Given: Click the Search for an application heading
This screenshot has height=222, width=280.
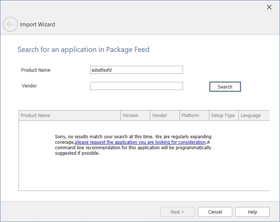Looking at the screenshot, I should pos(83,49).
